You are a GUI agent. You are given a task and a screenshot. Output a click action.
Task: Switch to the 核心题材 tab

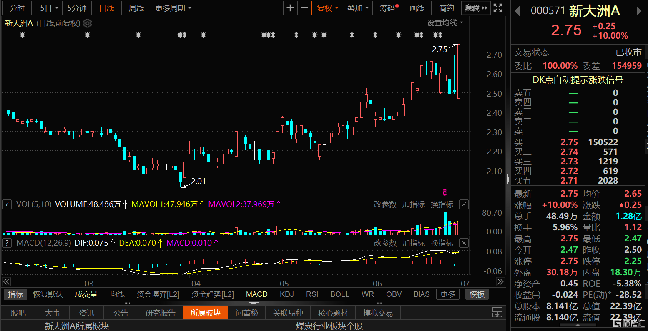333,313
